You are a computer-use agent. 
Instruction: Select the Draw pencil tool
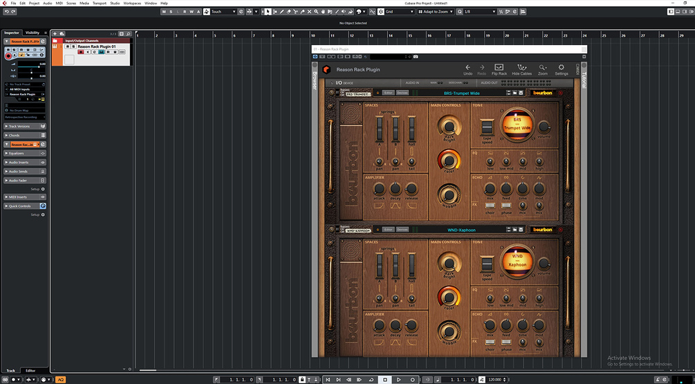(x=281, y=12)
